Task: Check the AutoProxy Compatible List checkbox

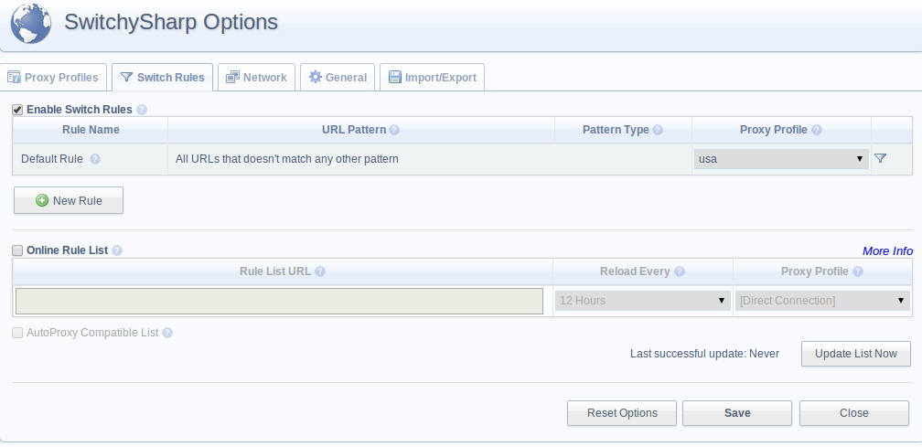Action: tap(17, 333)
